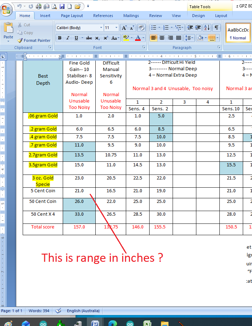Toggle Superscript formatting
Screen dimensions: 252x326
point(106,38)
